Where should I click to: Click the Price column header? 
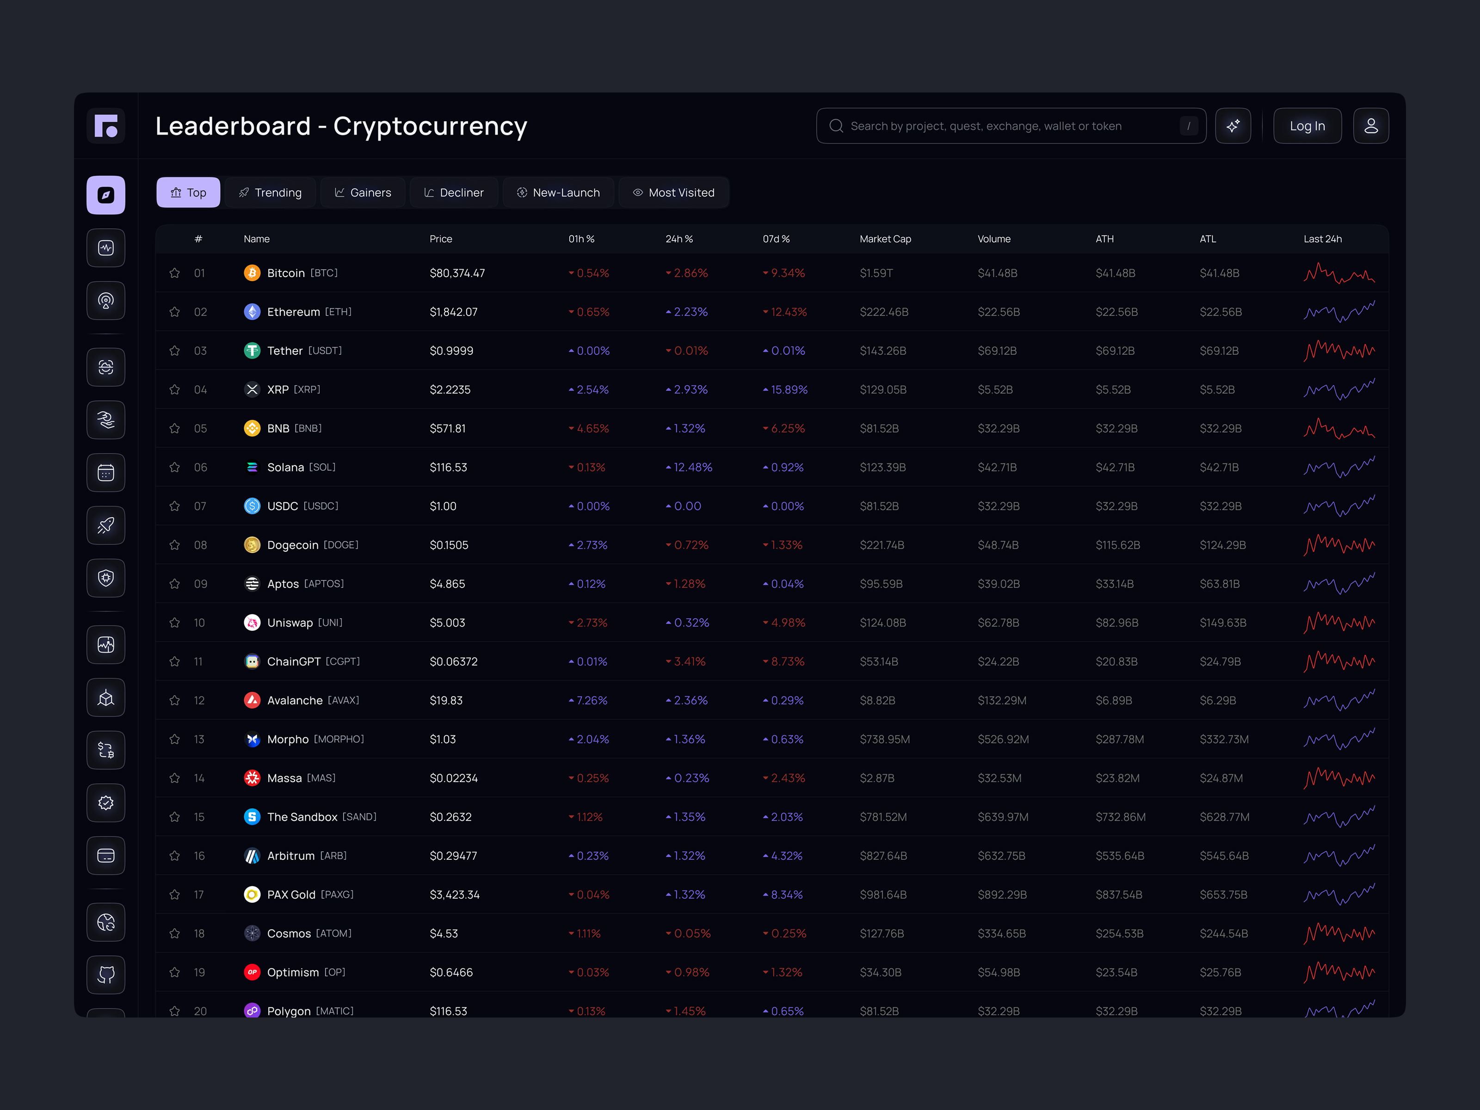[x=441, y=239]
